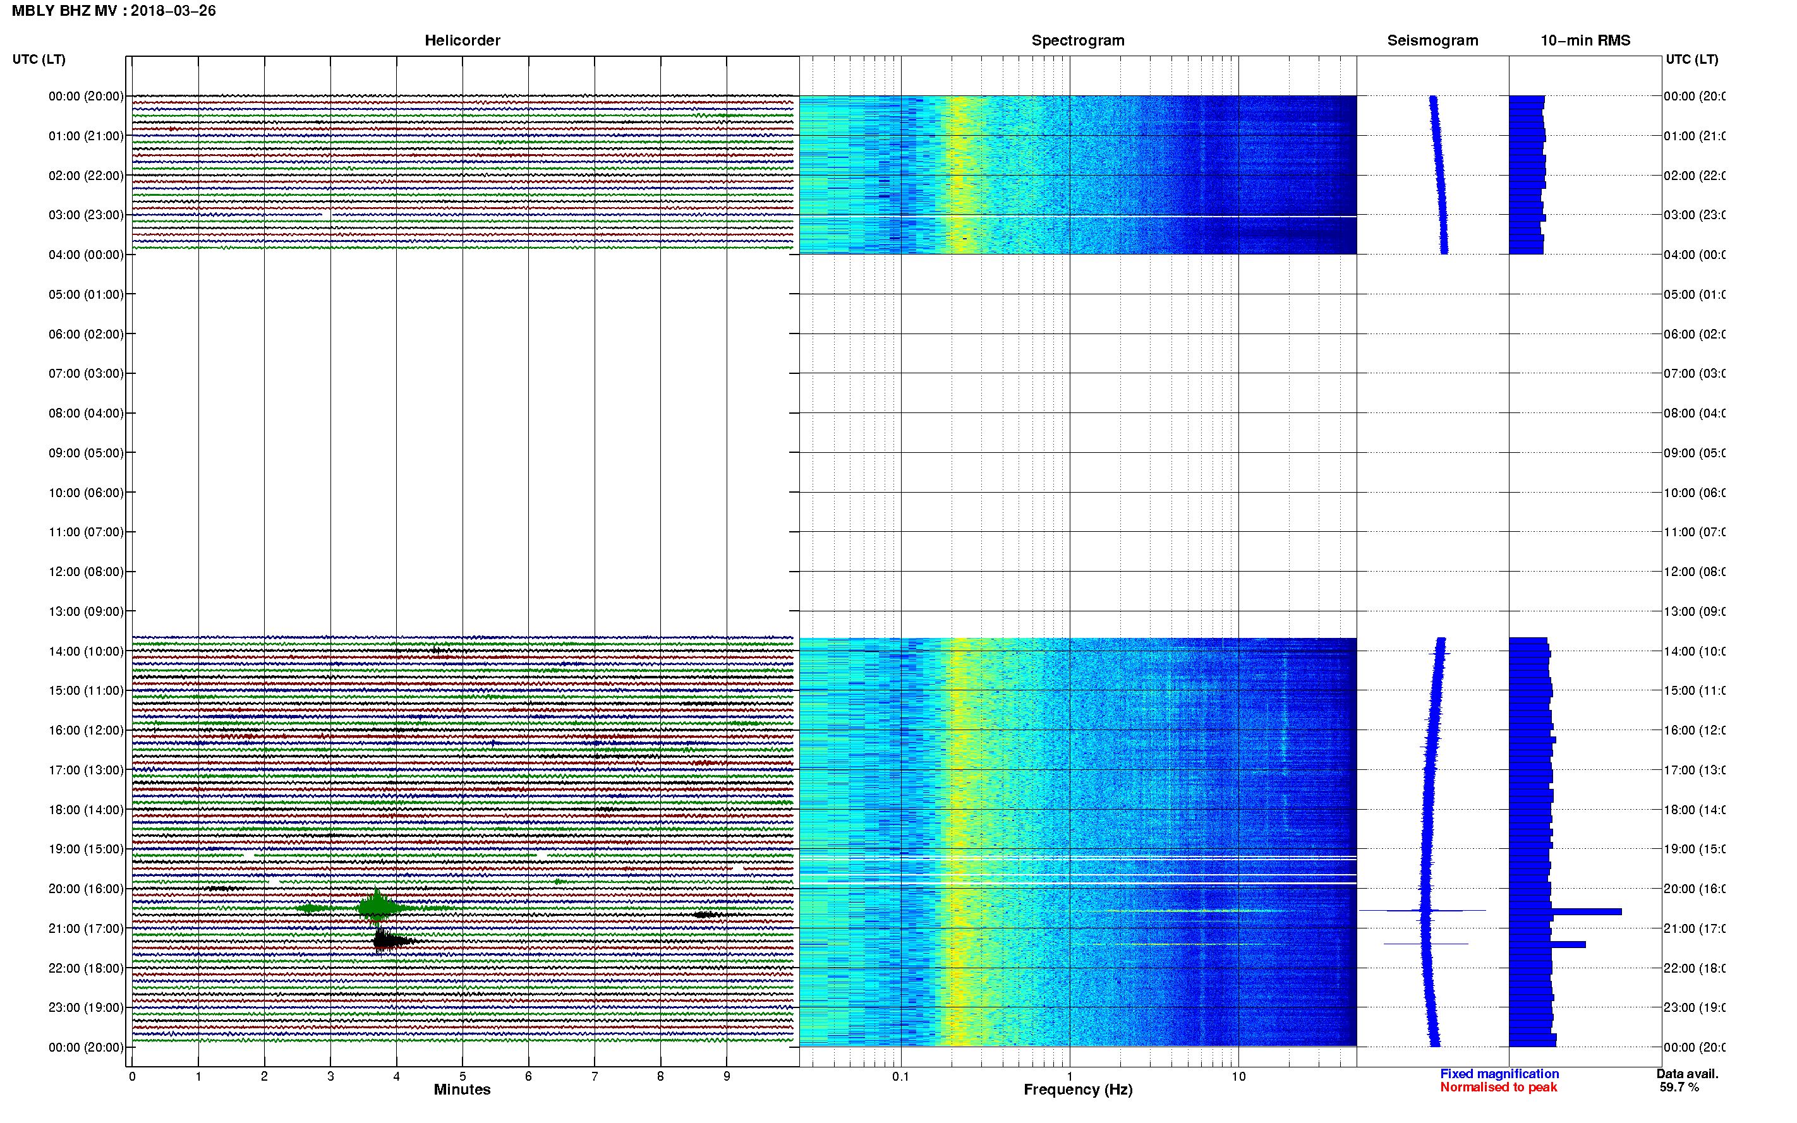Click the left '03:00 (23:00)' time label

pyautogui.click(x=86, y=215)
